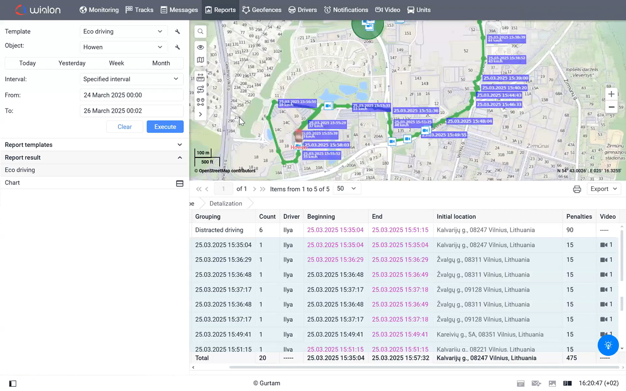Click the split-view layout icon in bottom bar
This screenshot has width=626, height=391.
[567, 384]
